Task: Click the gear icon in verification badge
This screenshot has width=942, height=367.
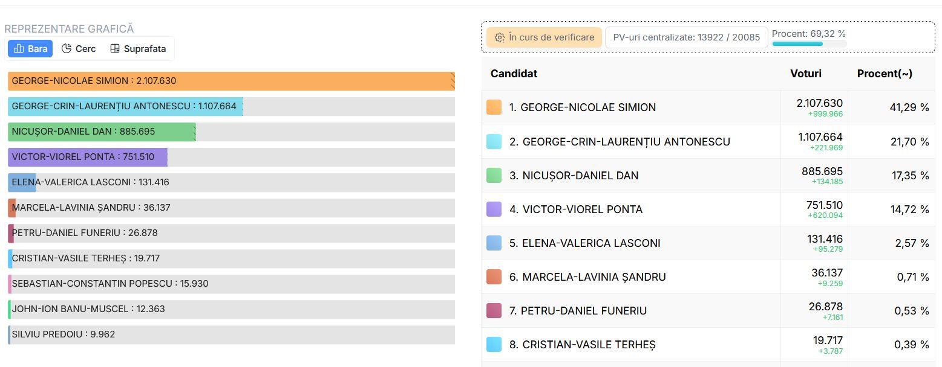Action: [x=500, y=37]
